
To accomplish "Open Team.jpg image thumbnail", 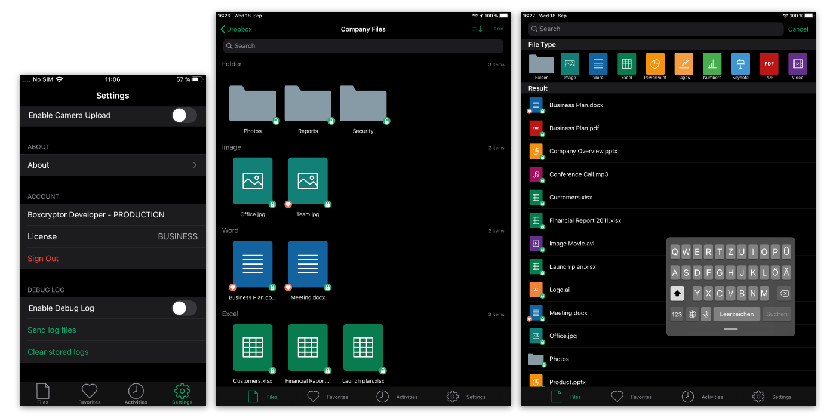I will click(x=308, y=181).
